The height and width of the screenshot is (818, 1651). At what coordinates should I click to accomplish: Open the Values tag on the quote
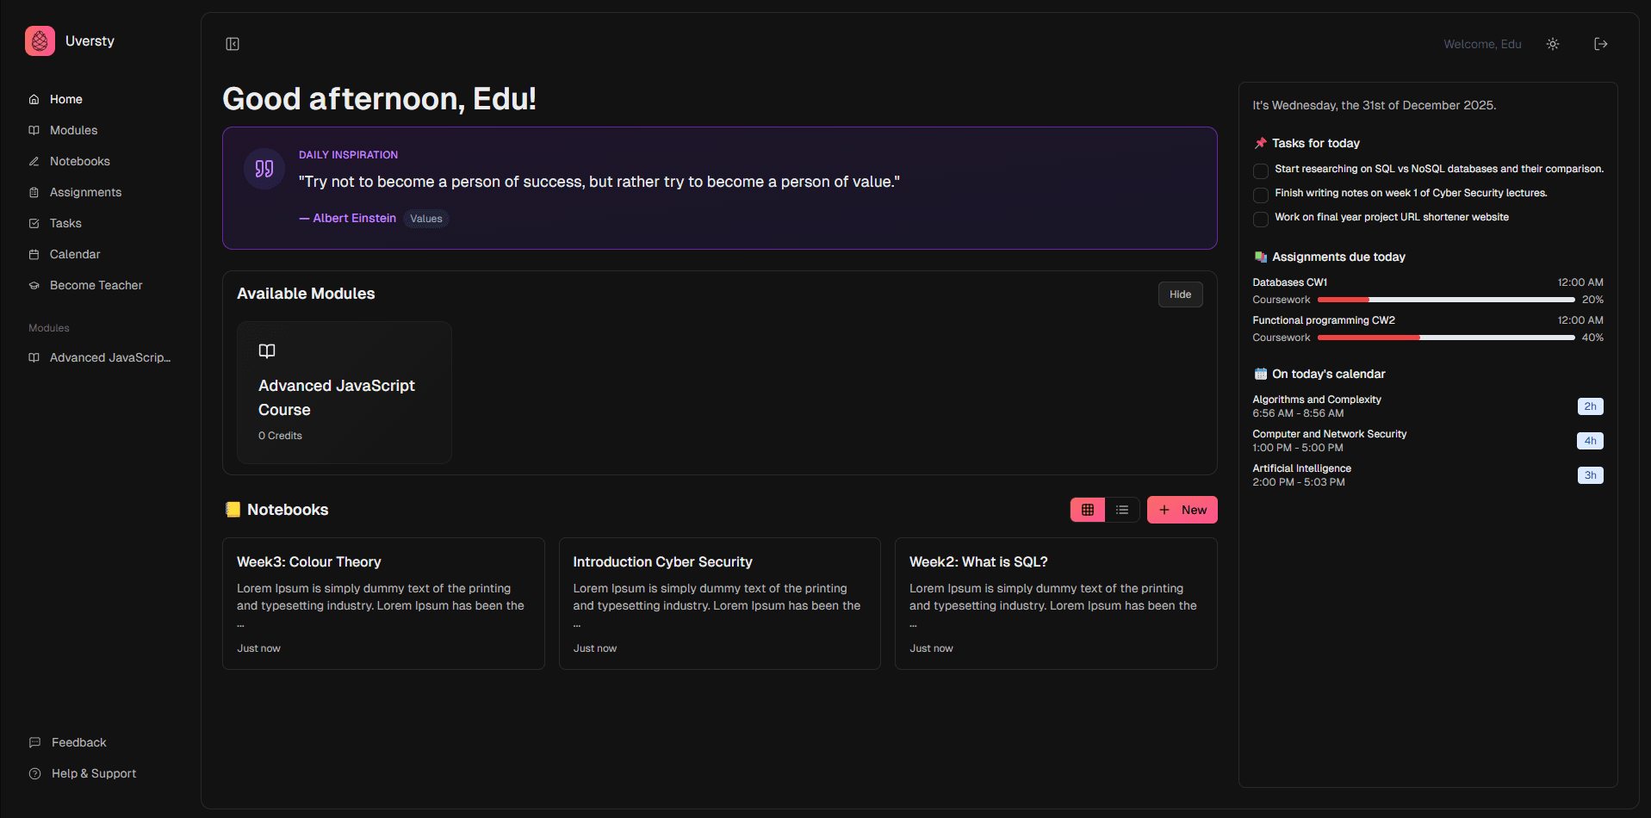point(425,218)
